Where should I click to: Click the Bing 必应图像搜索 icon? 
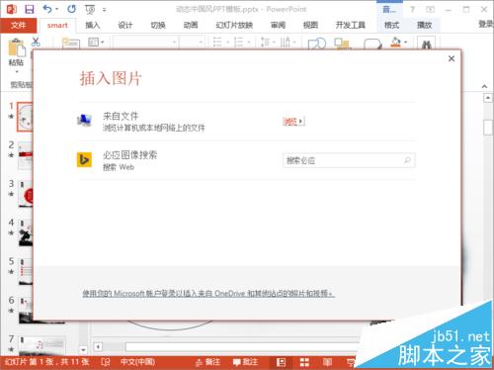pos(84,159)
